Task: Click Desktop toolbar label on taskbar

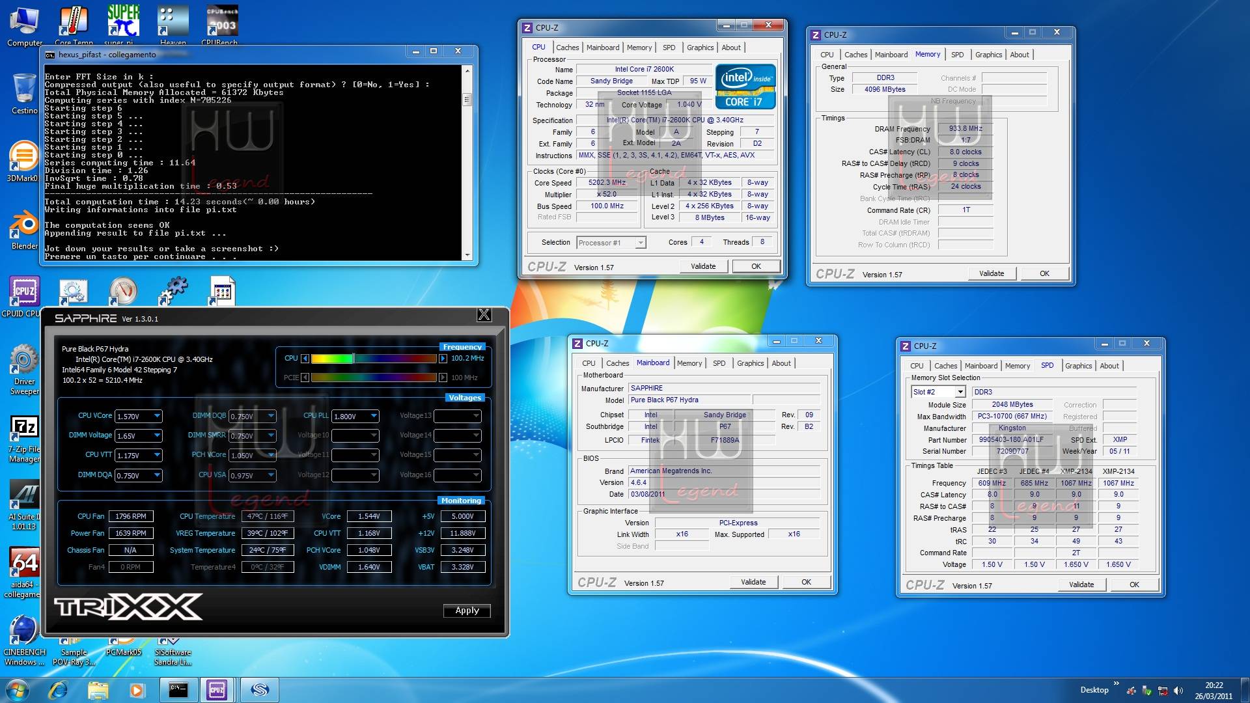Action: point(1094,690)
